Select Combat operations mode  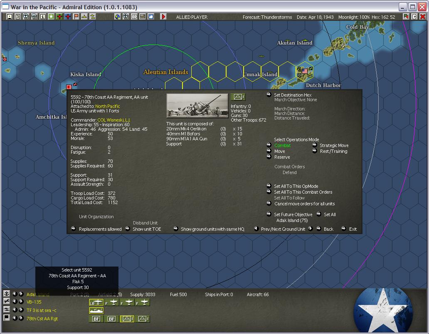[x=282, y=145]
